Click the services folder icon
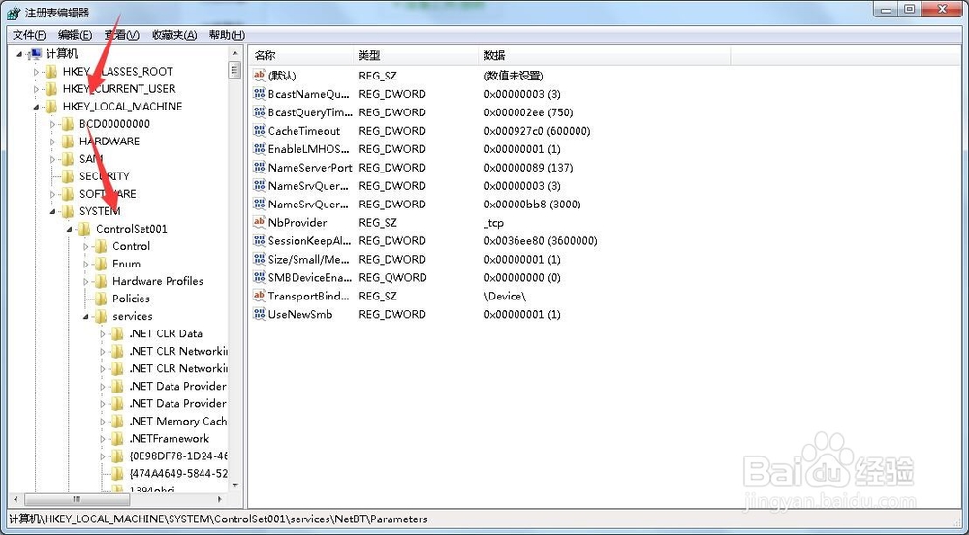Image resolution: width=969 pixels, height=535 pixels. 101,316
